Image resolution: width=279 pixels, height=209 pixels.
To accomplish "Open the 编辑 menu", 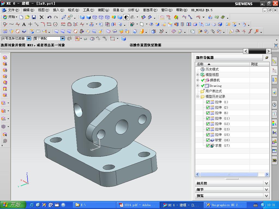I will (28, 10).
